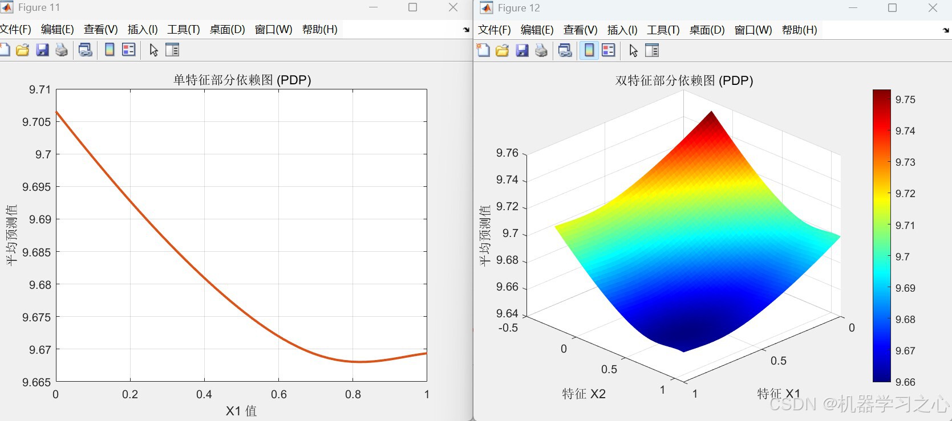This screenshot has height=421, width=952.
Task: Toggle Insert Legend in Figure 12 toolbar
Action: point(609,51)
